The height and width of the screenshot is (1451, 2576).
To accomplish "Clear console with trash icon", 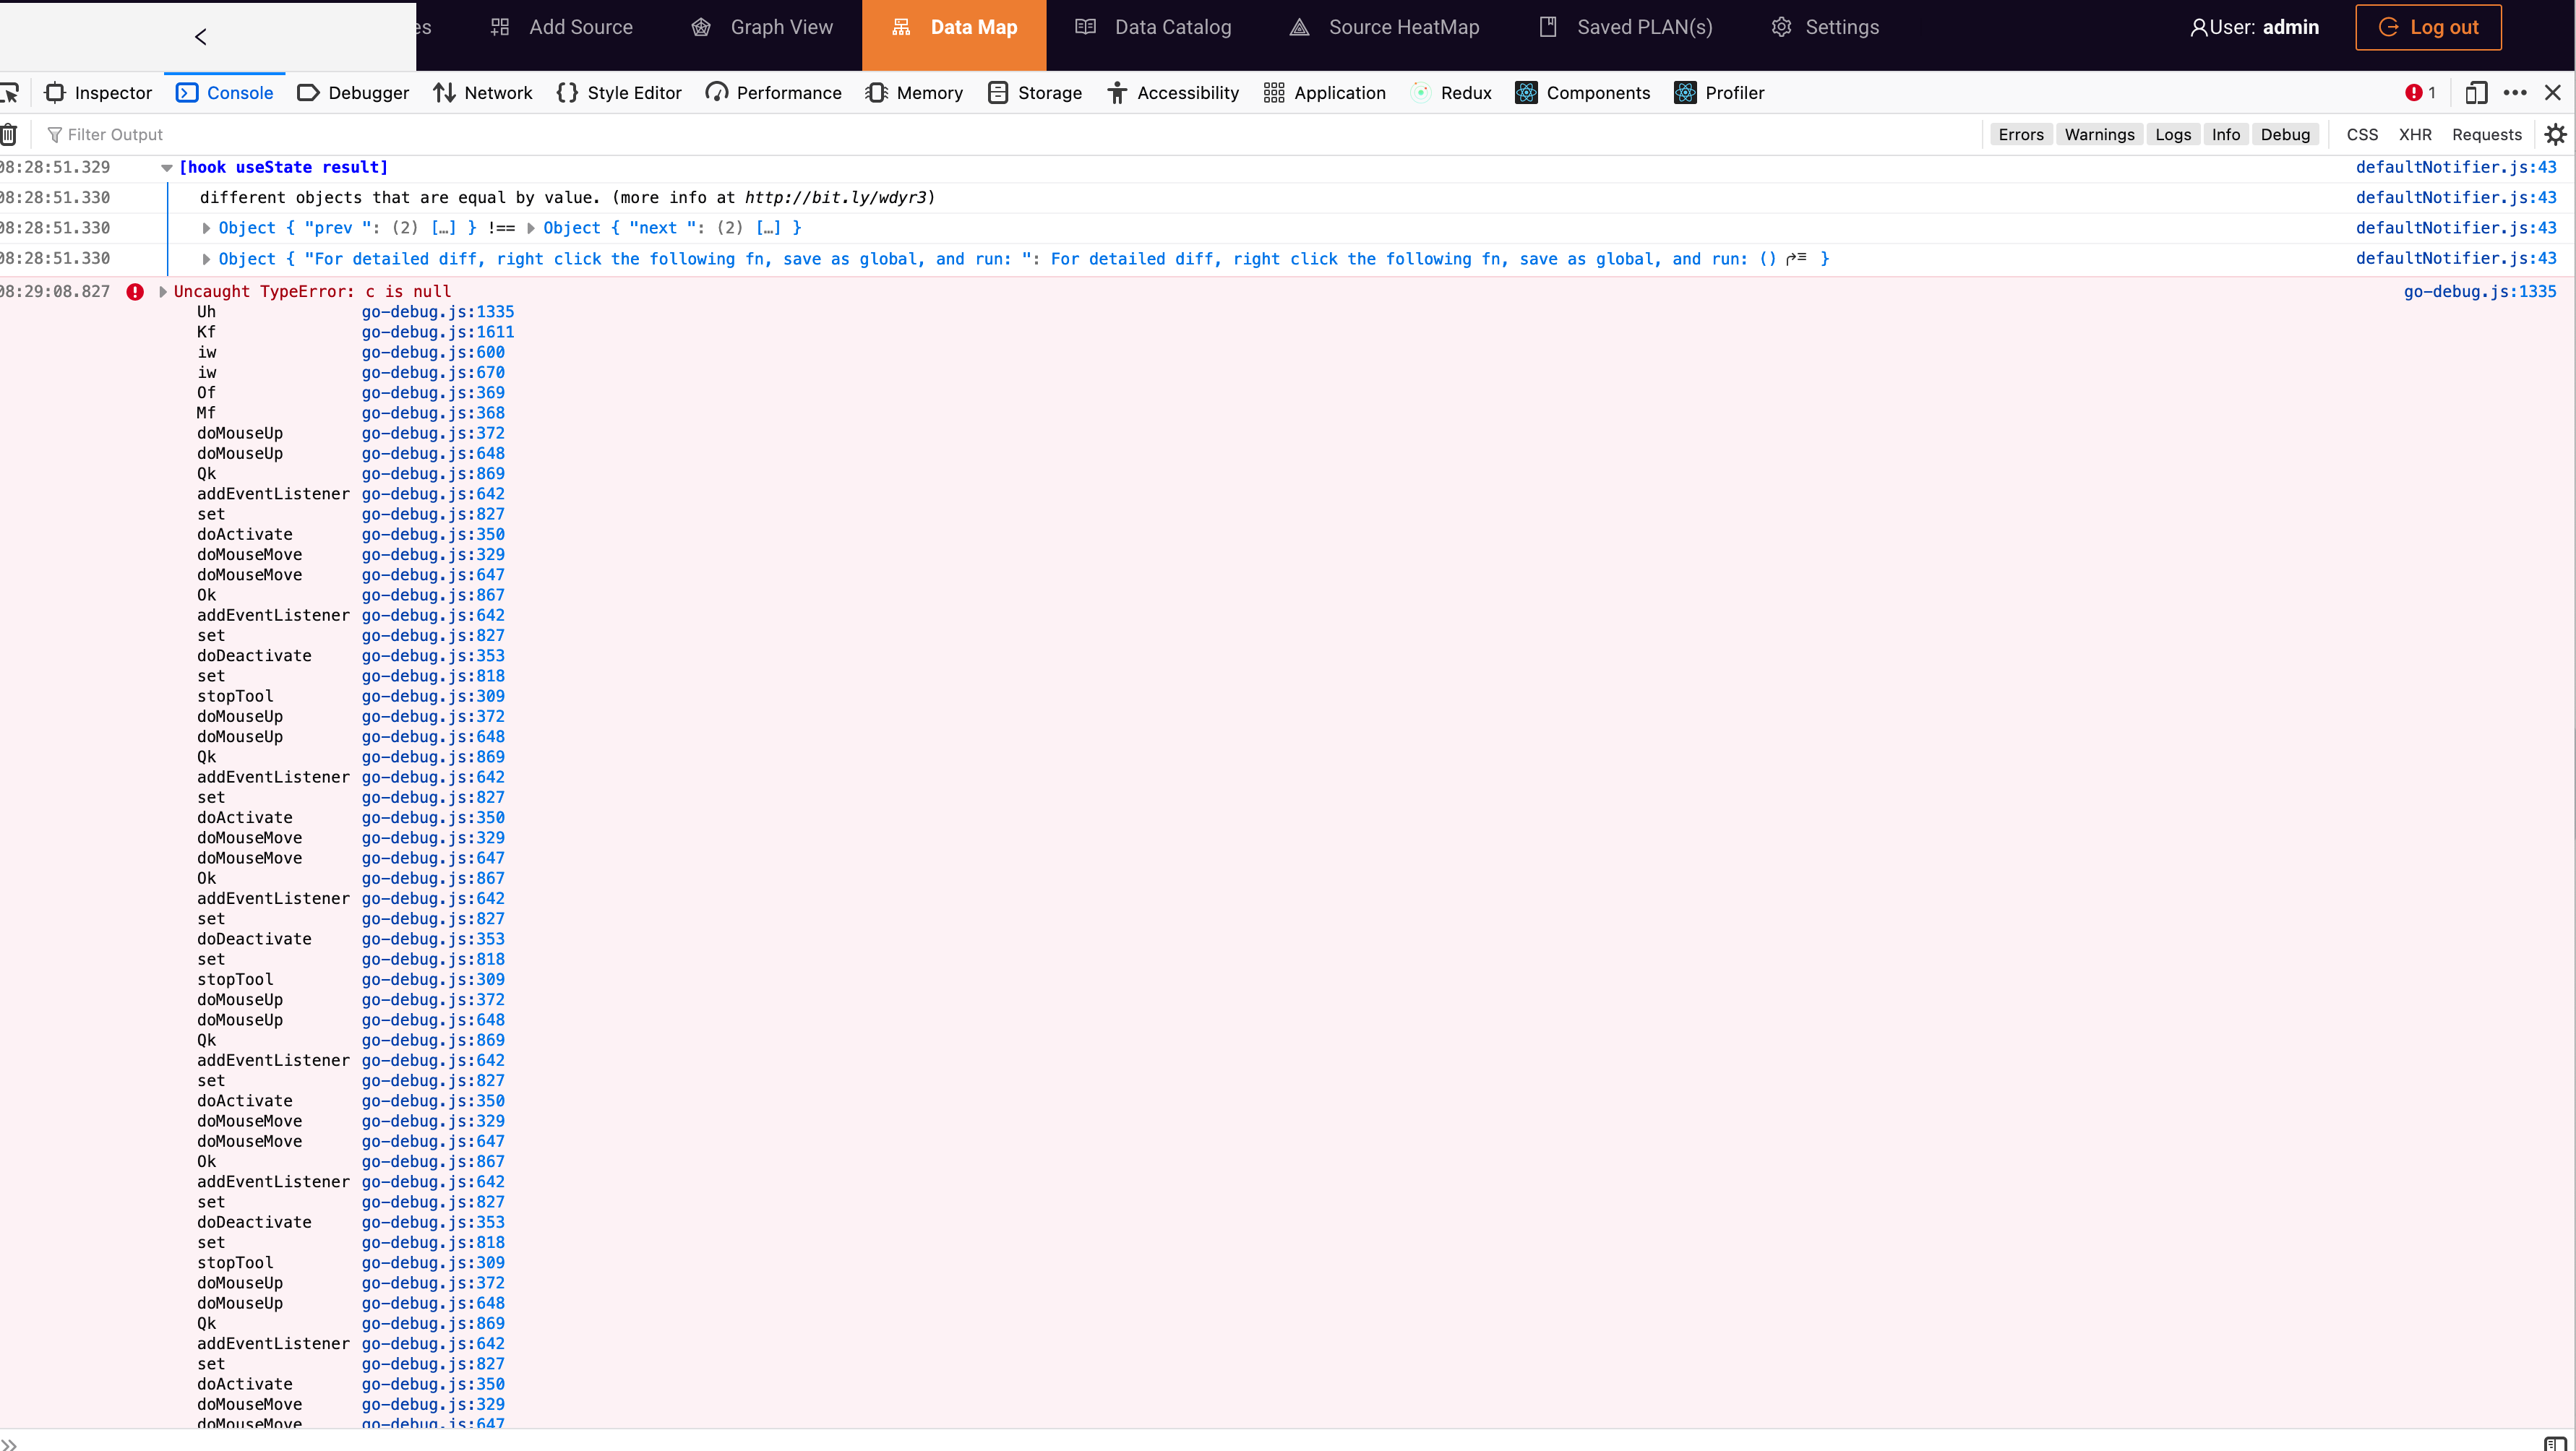I will (x=9, y=134).
